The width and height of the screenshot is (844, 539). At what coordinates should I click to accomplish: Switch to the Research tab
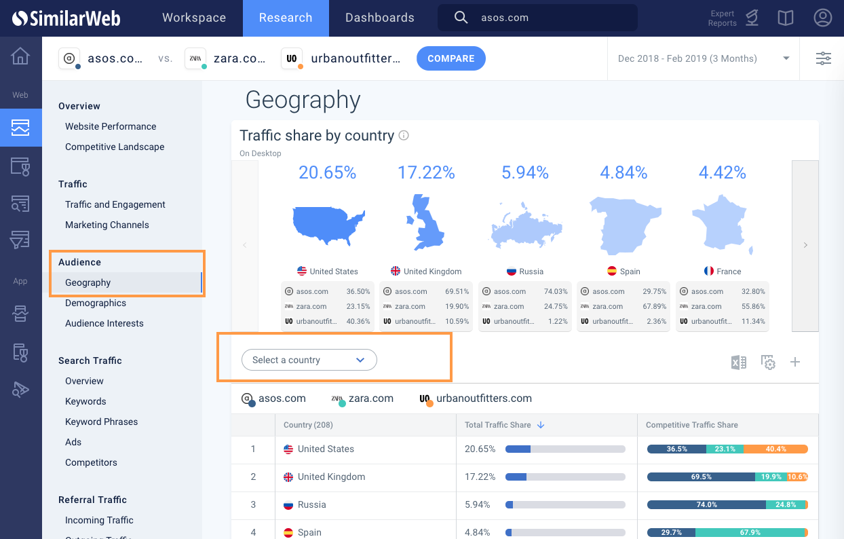point(286,18)
